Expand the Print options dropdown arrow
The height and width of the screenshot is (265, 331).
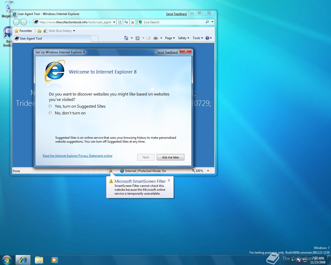tap(161, 38)
